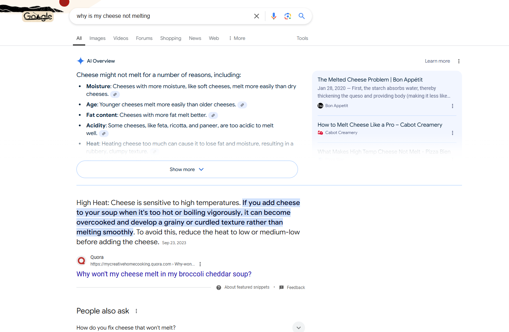Click the Google doodle logo
The width and height of the screenshot is (509, 332).
coord(38,16)
